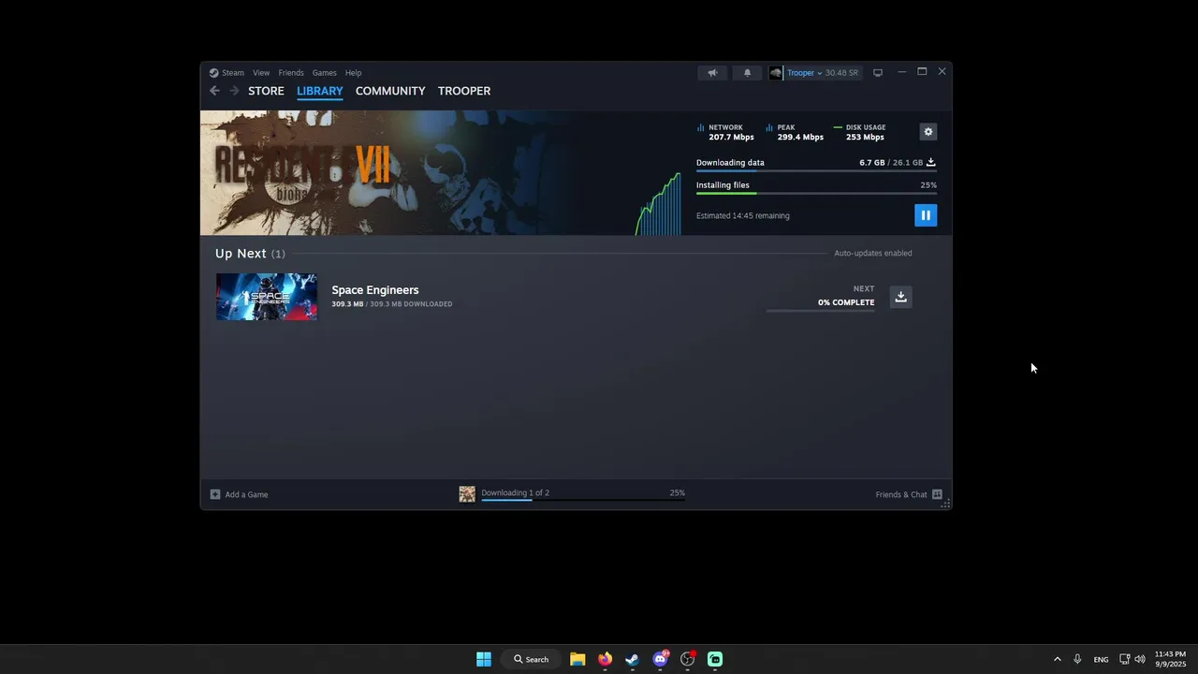Click the network display tray icon
This screenshot has height=674, width=1198.
(x=1124, y=659)
